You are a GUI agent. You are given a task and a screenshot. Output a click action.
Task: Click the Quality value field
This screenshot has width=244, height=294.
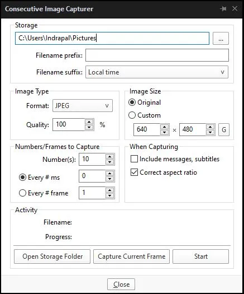click(69, 124)
